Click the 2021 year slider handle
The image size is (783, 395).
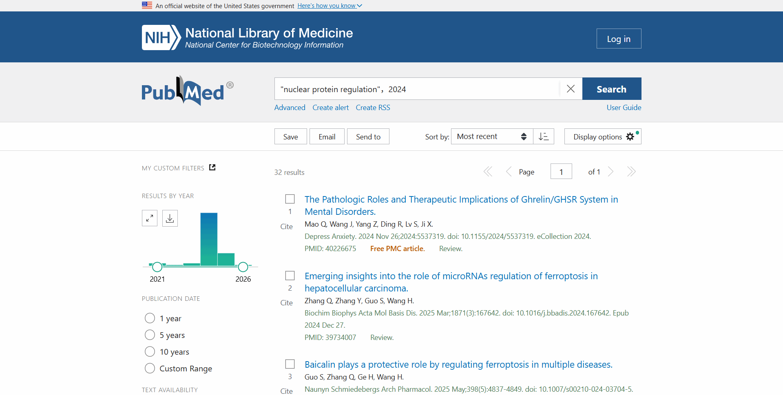157,267
